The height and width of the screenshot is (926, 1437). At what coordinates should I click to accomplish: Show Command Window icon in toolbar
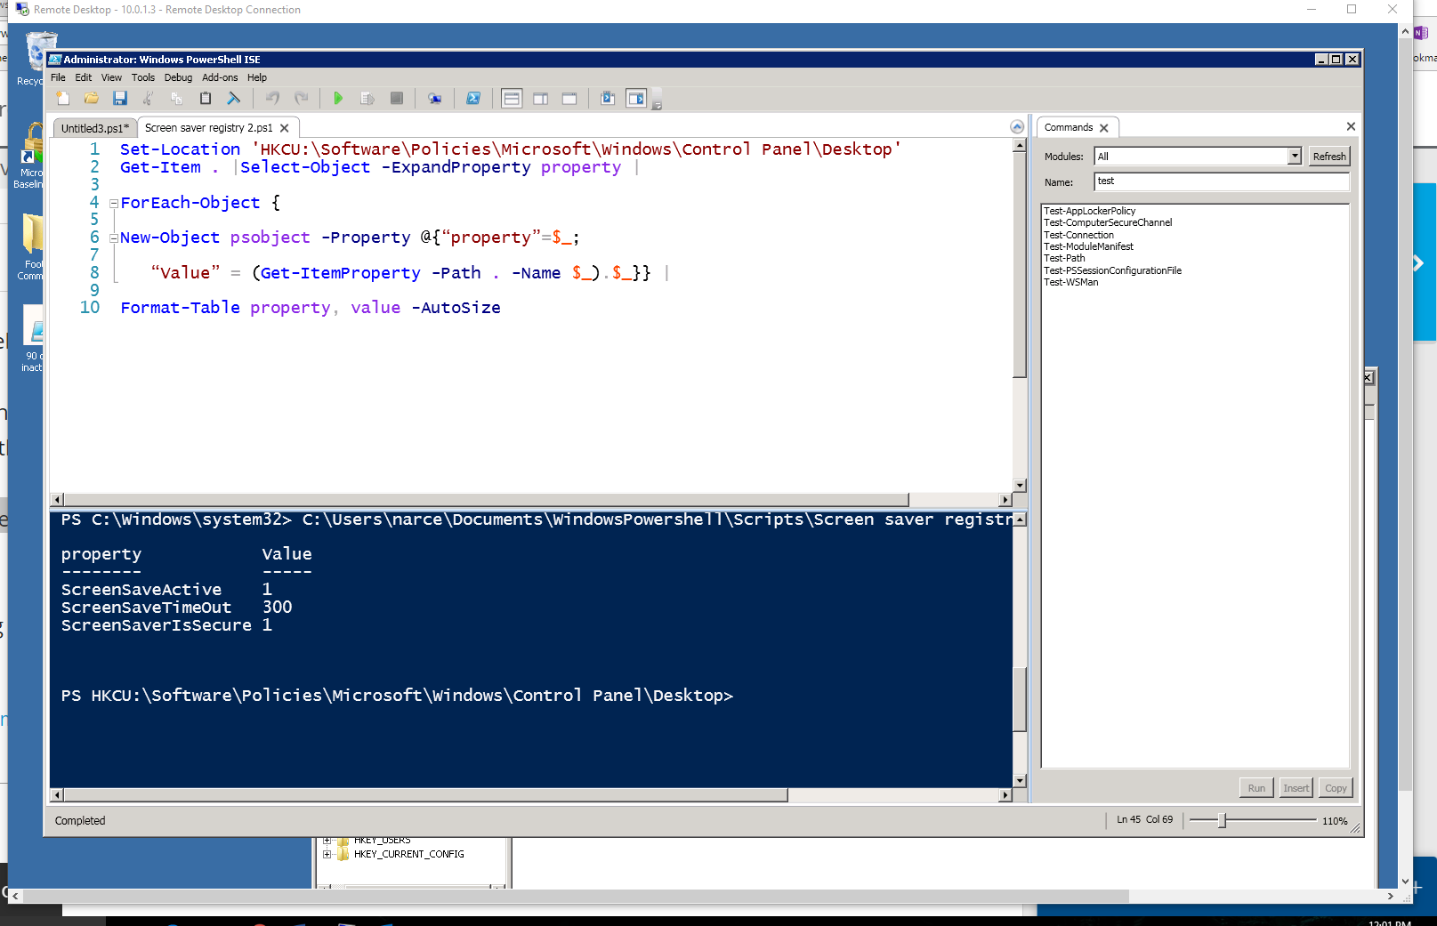tap(608, 99)
